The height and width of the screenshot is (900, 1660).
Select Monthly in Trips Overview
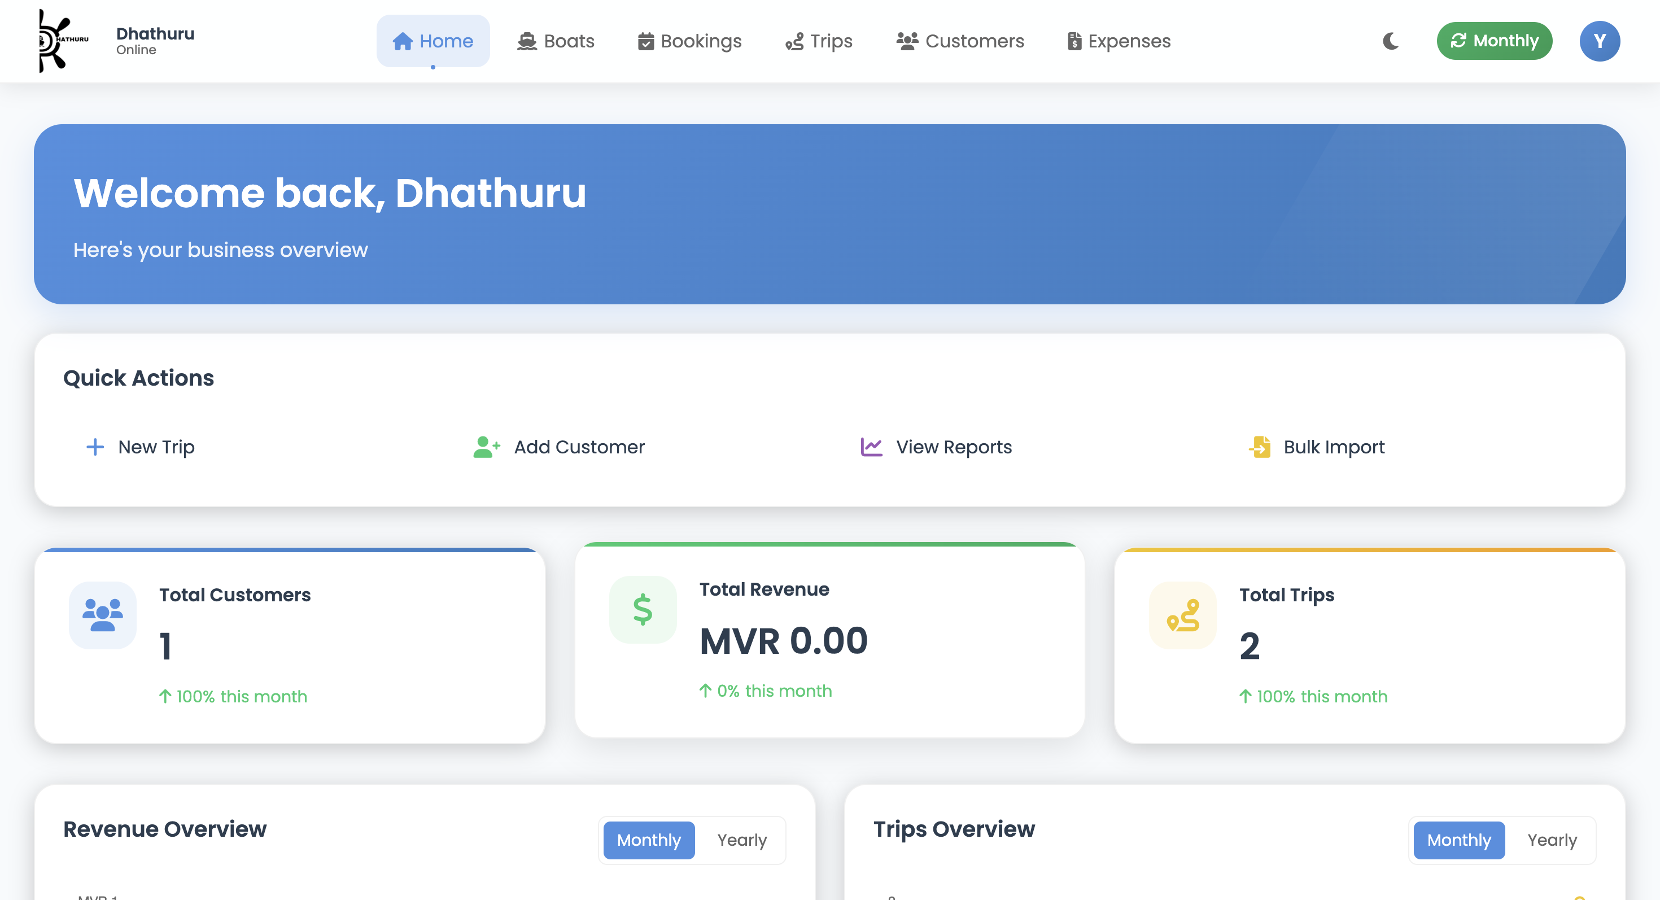click(x=1459, y=840)
